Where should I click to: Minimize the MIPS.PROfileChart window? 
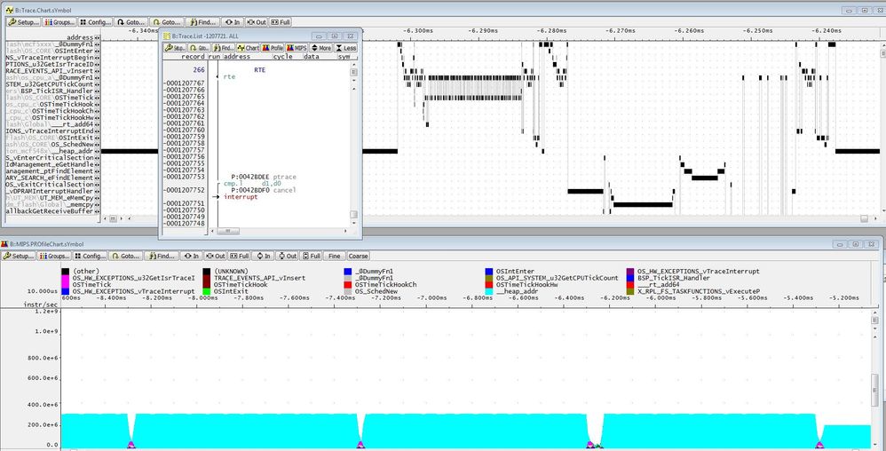tap(841, 244)
